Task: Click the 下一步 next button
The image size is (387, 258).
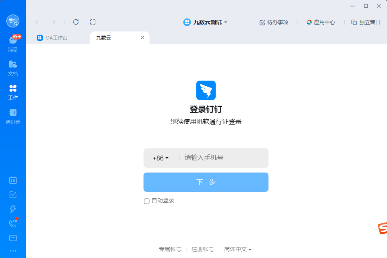Action: [206, 182]
